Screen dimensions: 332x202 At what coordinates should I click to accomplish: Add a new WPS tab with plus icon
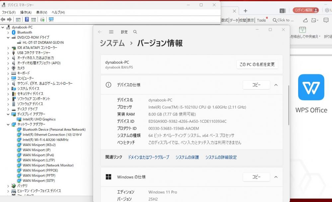(245, 11)
